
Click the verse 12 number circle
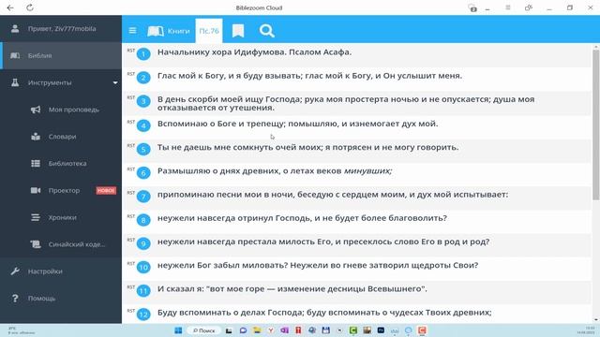click(143, 315)
